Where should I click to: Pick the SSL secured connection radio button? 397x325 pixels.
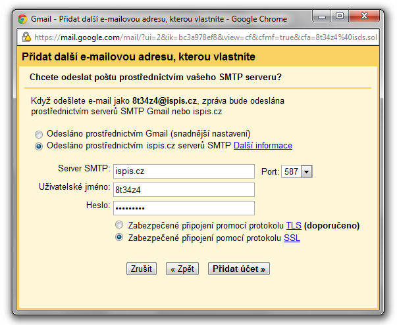click(119, 238)
